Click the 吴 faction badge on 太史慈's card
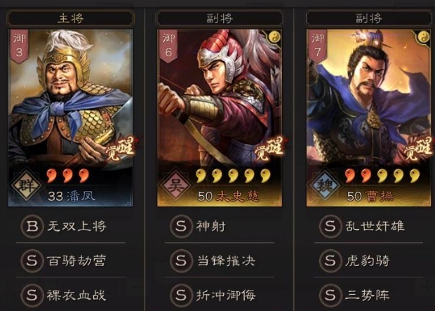Screen dimensions: 435x311 coord(175,185)
